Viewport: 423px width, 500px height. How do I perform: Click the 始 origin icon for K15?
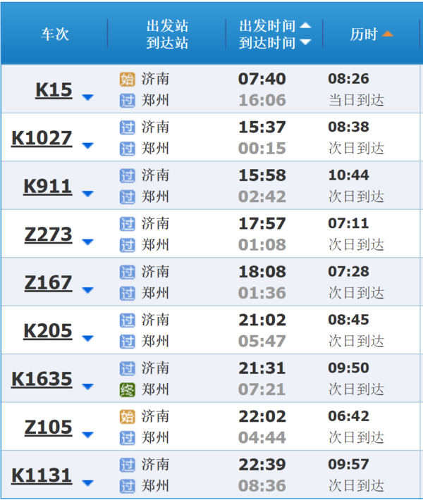(x=127, y=80)
